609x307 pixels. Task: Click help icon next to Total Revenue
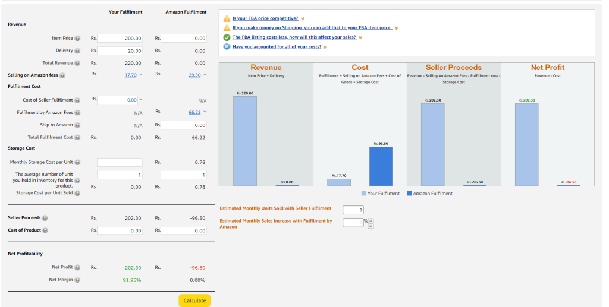click(77, 63)
